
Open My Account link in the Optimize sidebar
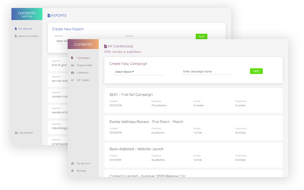tap(26, 133)
